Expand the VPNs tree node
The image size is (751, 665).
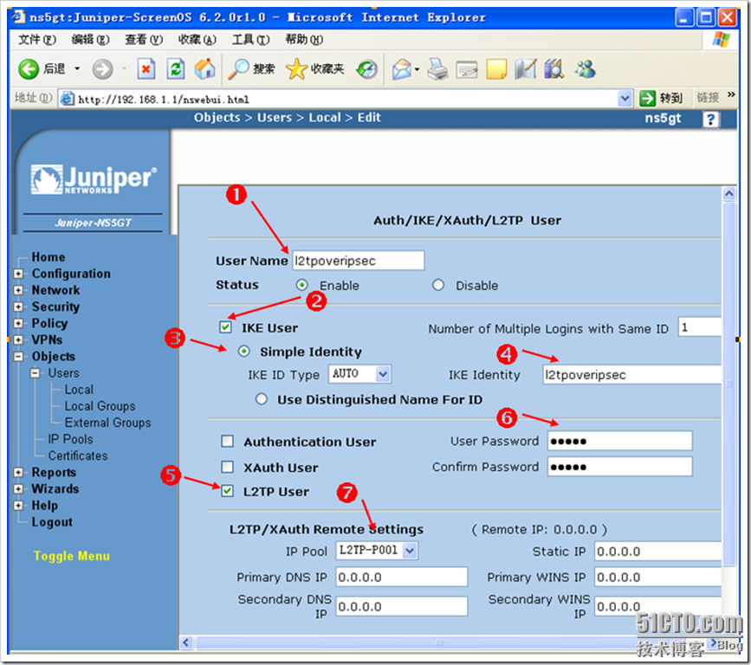coord(18,340)
